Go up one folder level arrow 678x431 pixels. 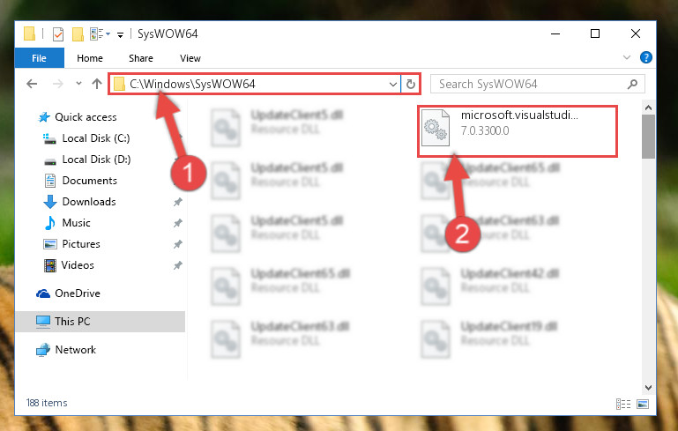(x=97, y=84)
